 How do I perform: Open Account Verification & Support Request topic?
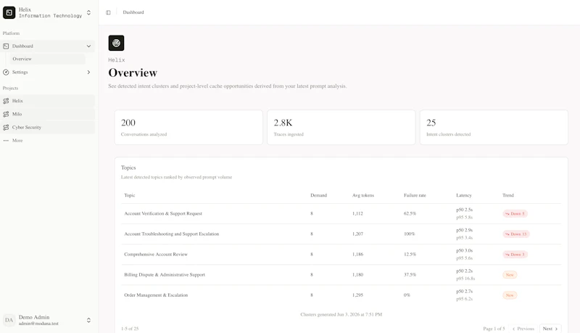163,213
